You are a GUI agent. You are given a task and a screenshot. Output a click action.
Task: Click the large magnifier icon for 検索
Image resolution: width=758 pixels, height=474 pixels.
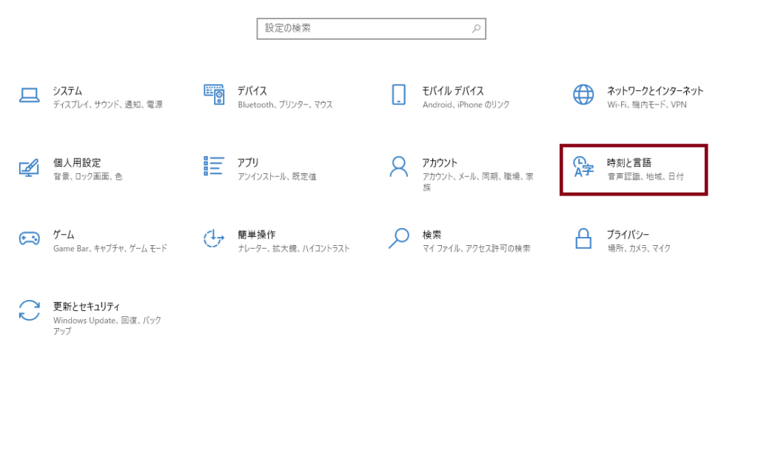pyautogui.click(x=399, y=238)
